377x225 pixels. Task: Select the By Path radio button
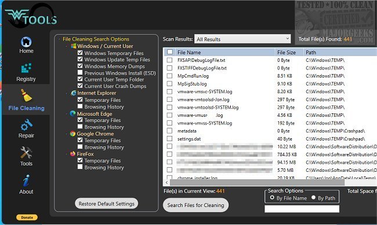coord(313,197)
